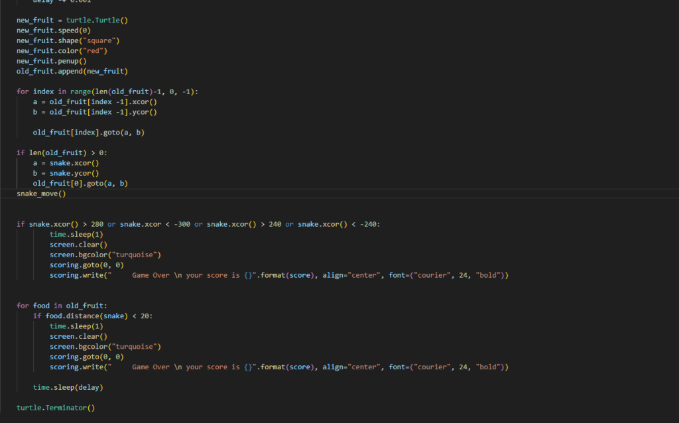Image resolution: width=679 pixels, height=423 pixels.
Task: Click the for index in range loop line
Action: (x=107, y=91)
